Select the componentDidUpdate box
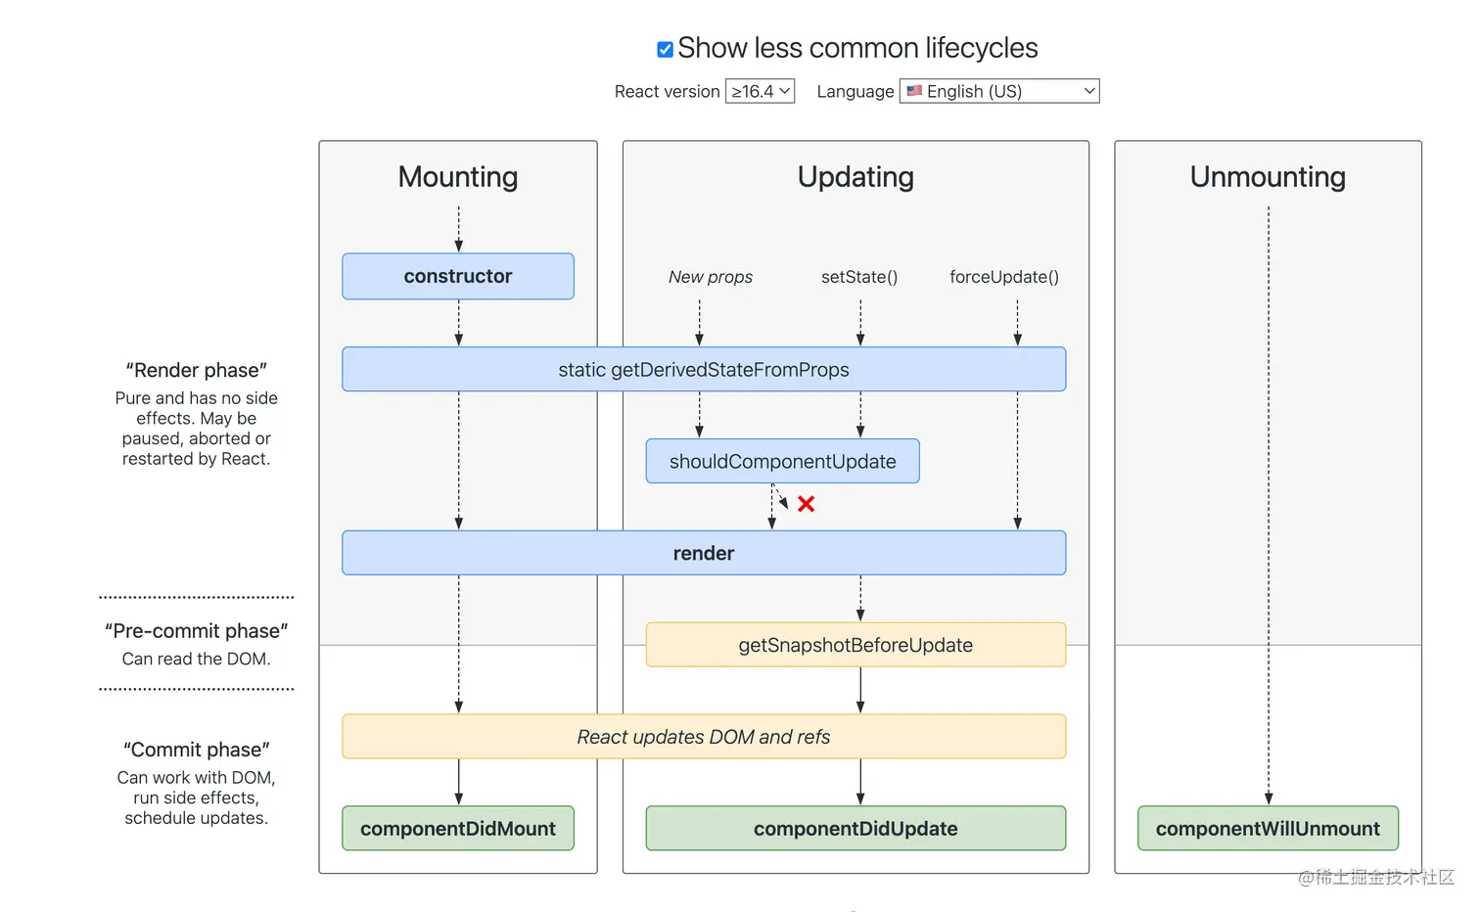This screenshot has height=912, width=1480. point(856,829)
